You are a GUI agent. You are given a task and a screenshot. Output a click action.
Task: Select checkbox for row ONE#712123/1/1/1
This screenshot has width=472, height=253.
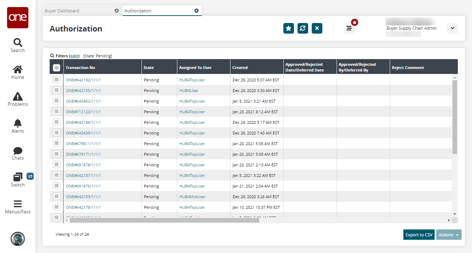(56, 112)
